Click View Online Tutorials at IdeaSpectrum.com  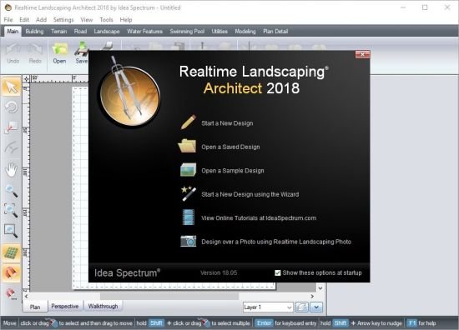(x=259, y=218)
